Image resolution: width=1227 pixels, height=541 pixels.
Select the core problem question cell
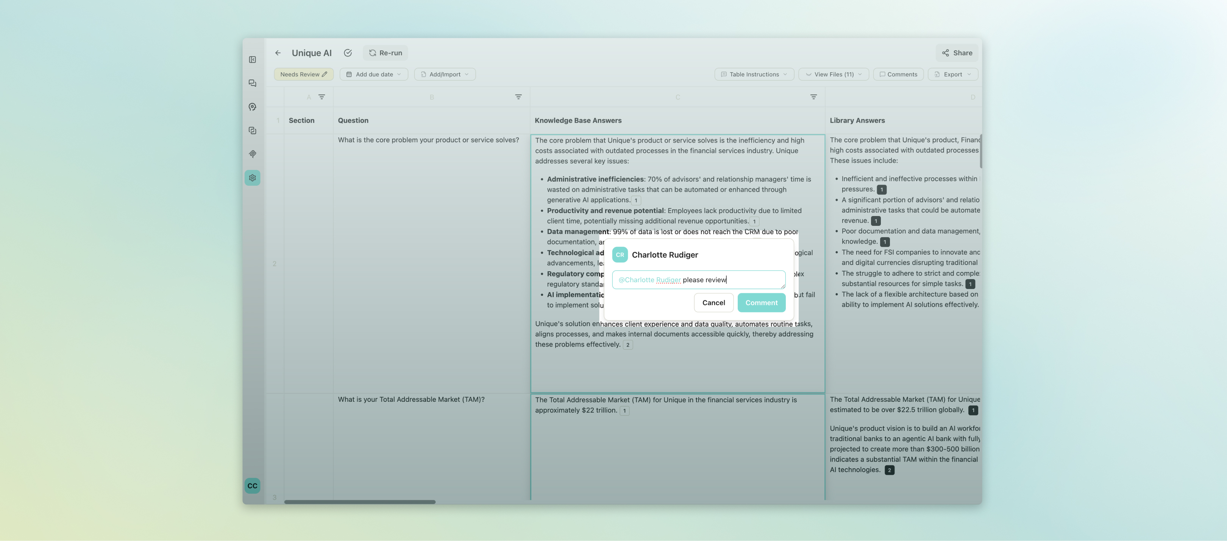coord(432,264)
